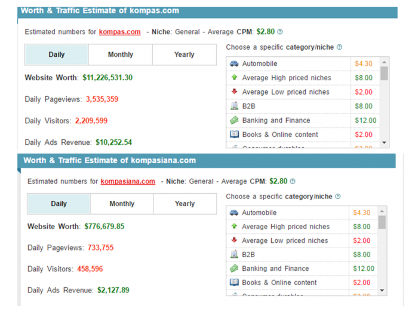418x314 pixels.
Task: Click Daily Visitors value 2,209,599
Action: [x=91, y=121]
